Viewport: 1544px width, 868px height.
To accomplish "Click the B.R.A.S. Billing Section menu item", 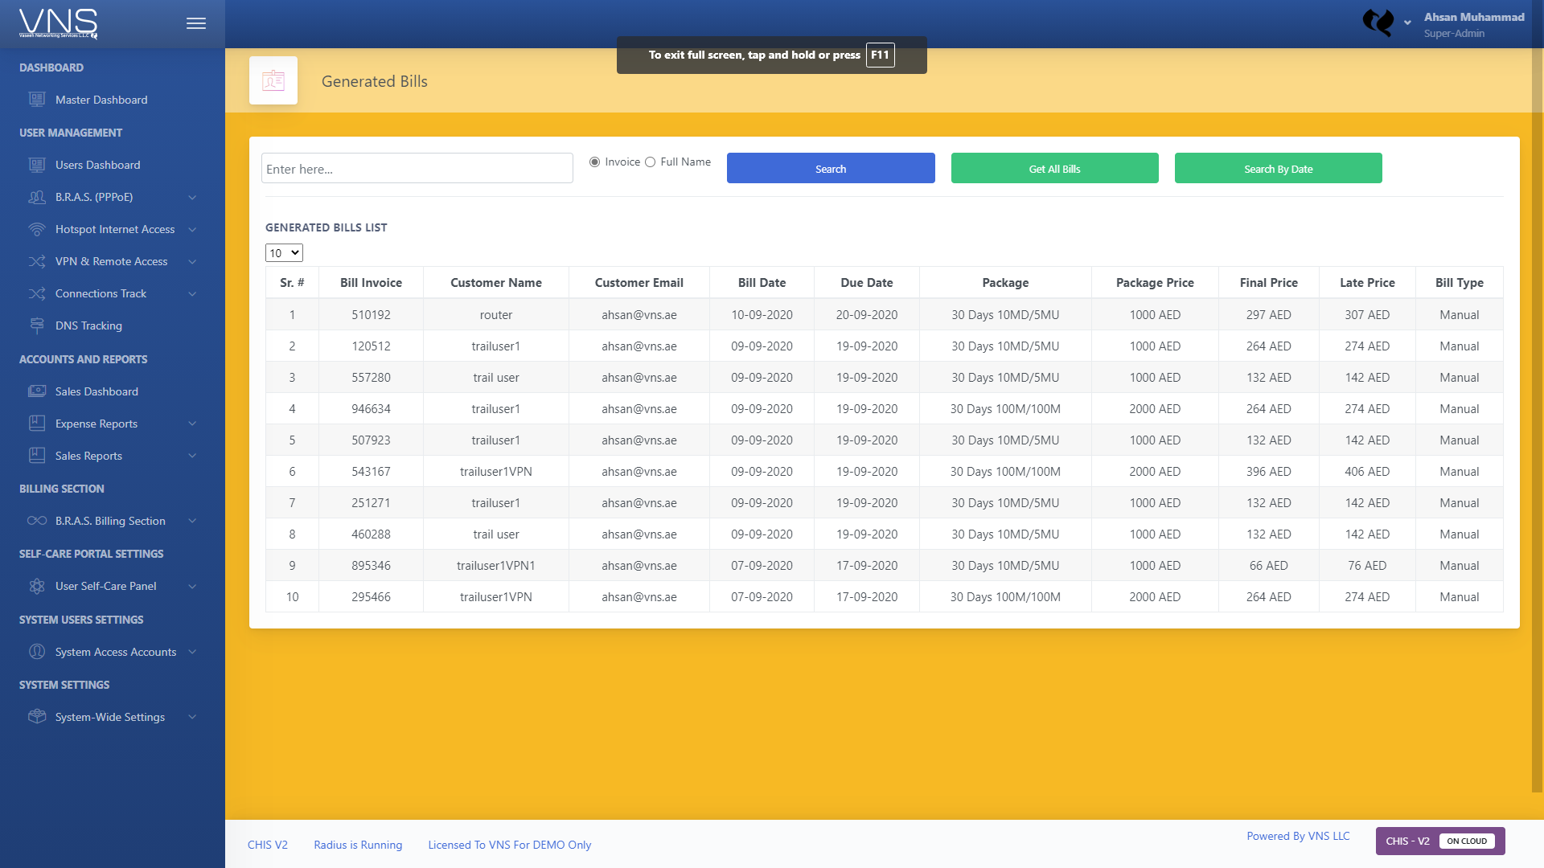I will [110, 521].
